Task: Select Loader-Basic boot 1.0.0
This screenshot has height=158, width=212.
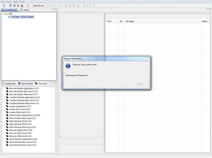Action: click(x=18, y=109)
